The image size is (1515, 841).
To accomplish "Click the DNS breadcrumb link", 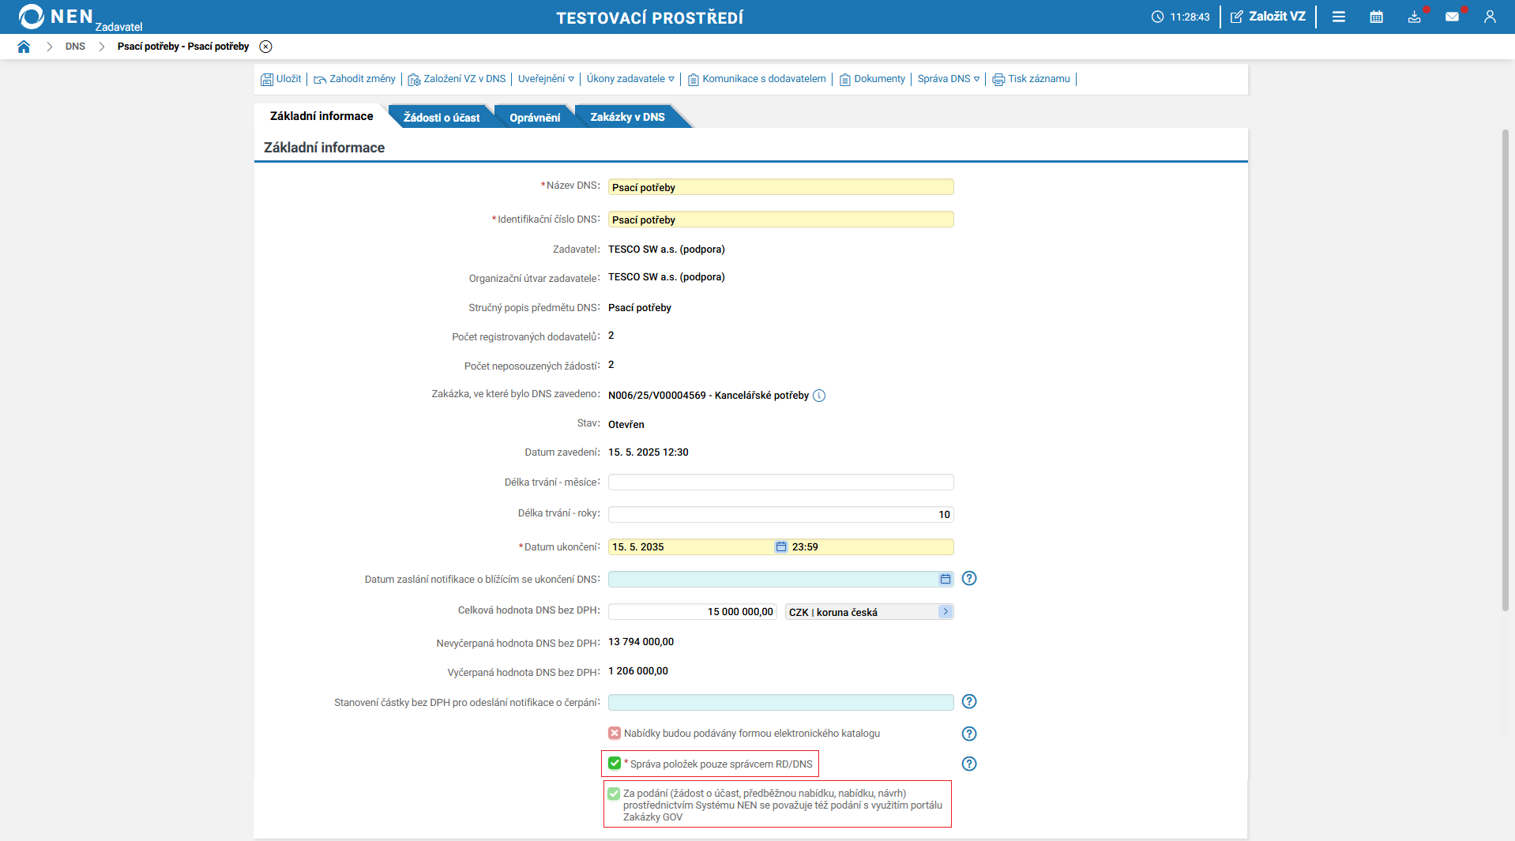I will 75,47.
